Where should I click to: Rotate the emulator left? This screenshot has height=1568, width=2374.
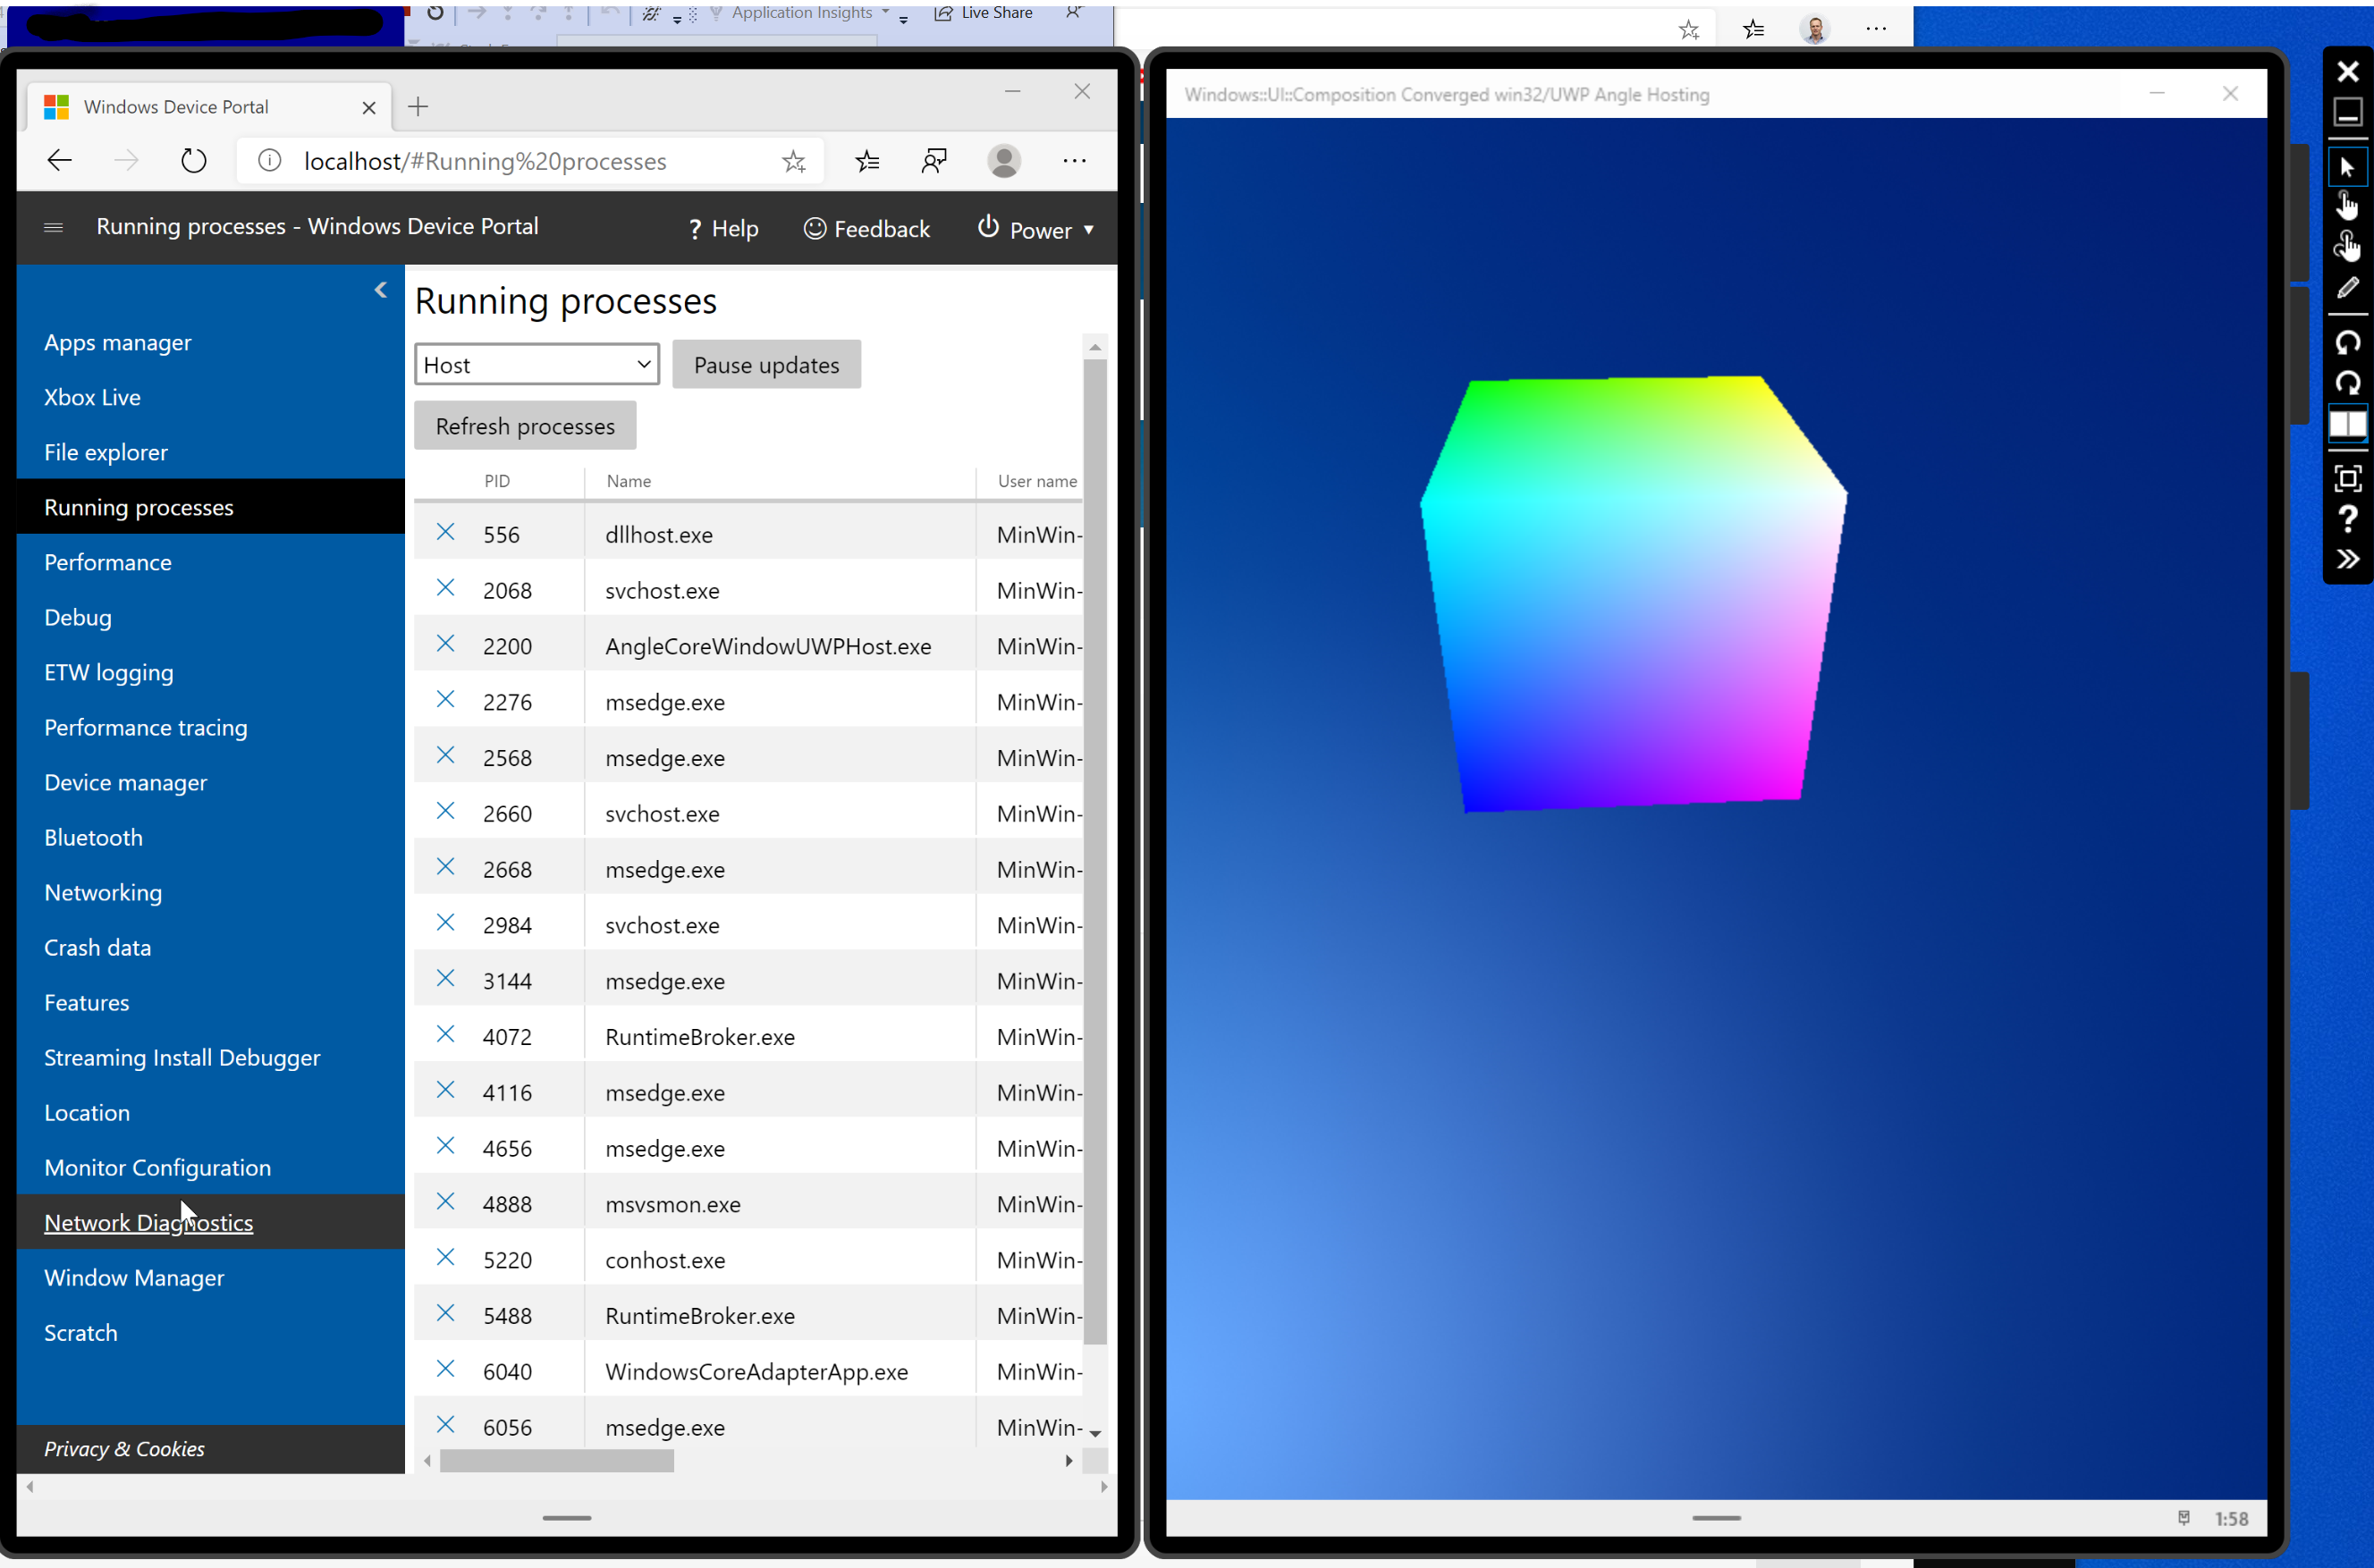click(2347, 343)
